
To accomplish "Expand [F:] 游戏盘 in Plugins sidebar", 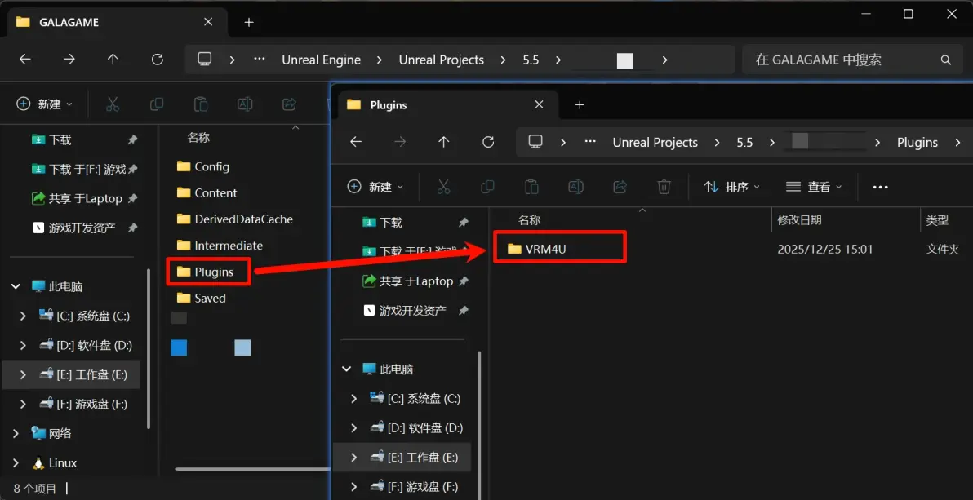I will pyautogui.click(x=353, y=486).
